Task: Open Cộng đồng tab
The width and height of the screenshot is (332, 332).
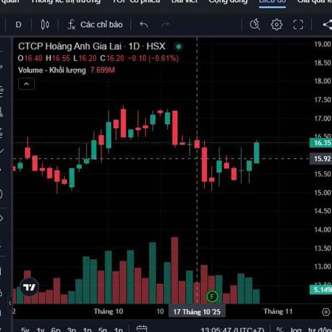Action: click(228, 2)
